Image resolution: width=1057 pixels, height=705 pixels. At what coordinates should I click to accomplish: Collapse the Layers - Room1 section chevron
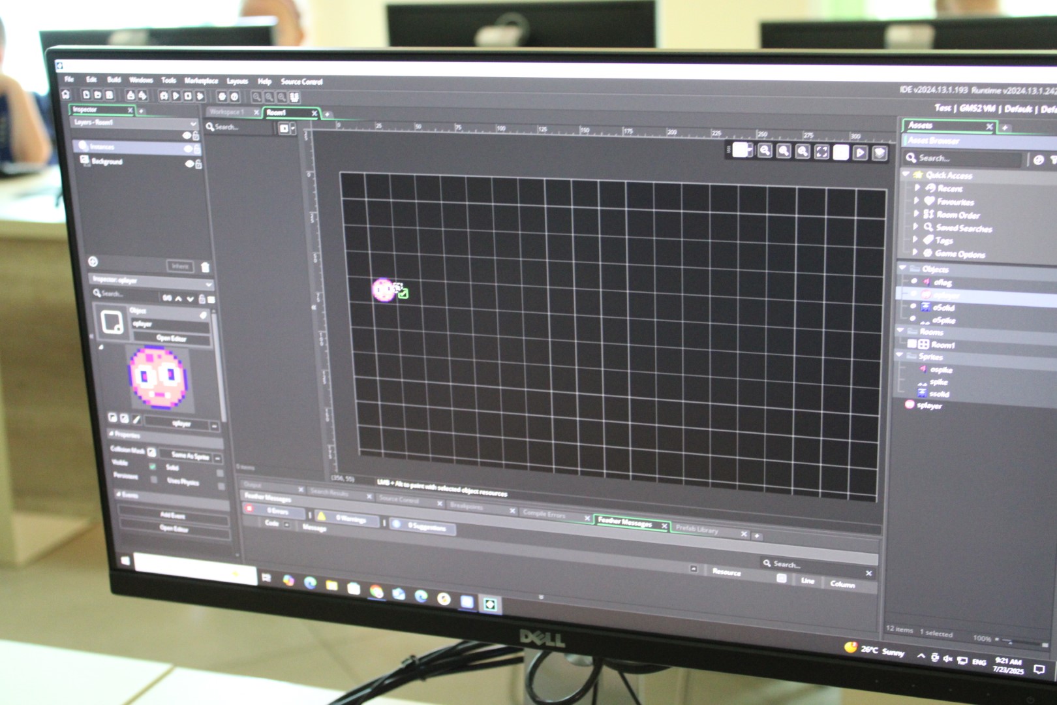pyautogui.click(x=193, y=123)
